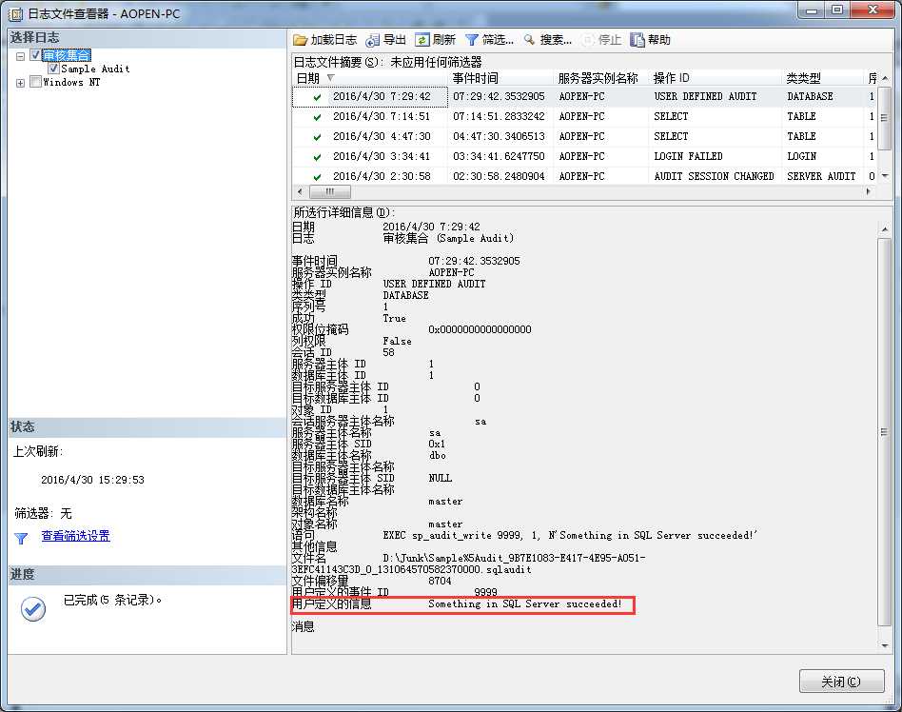Sort by 类类型 column header
This screenshot has width=902, height=712.
(x=823, y=78)
